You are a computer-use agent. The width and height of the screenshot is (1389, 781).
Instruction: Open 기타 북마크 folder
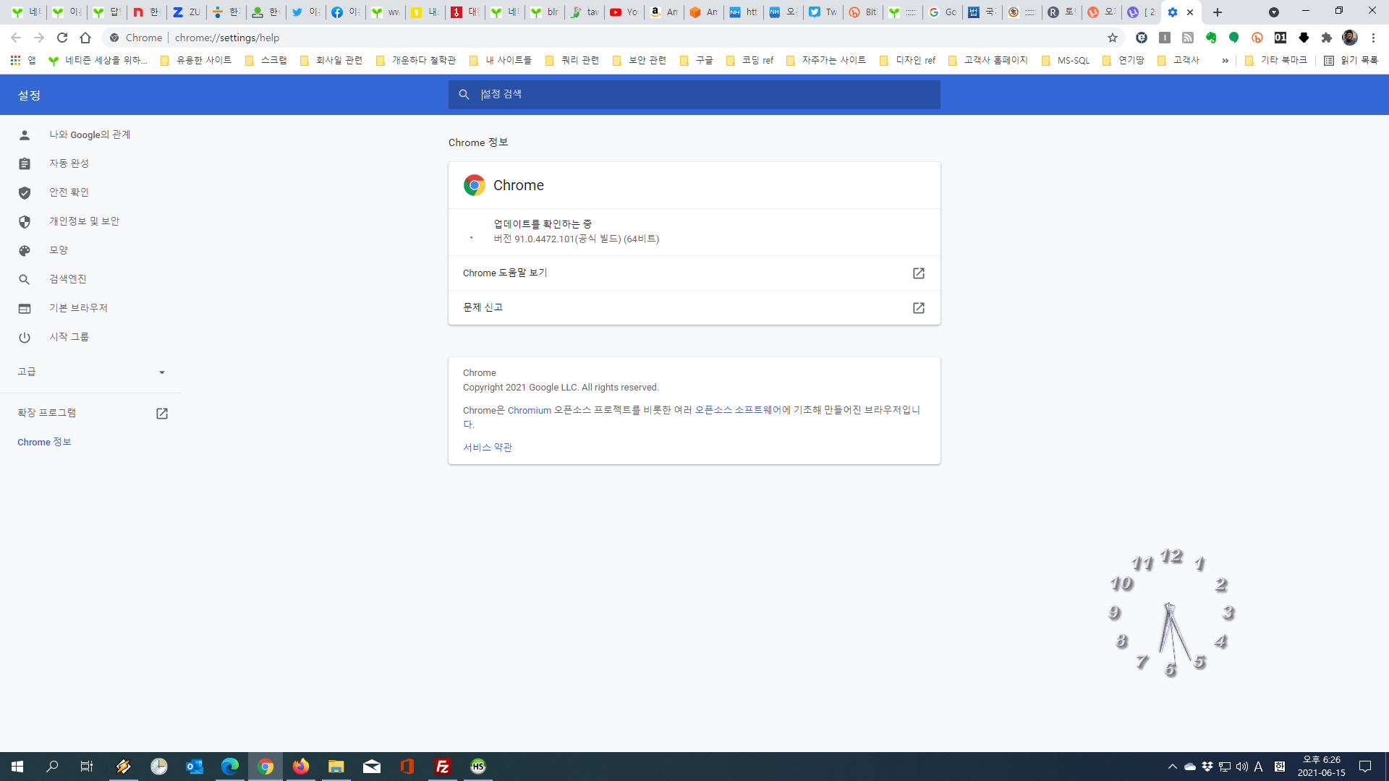click(x=1275, y=61)
